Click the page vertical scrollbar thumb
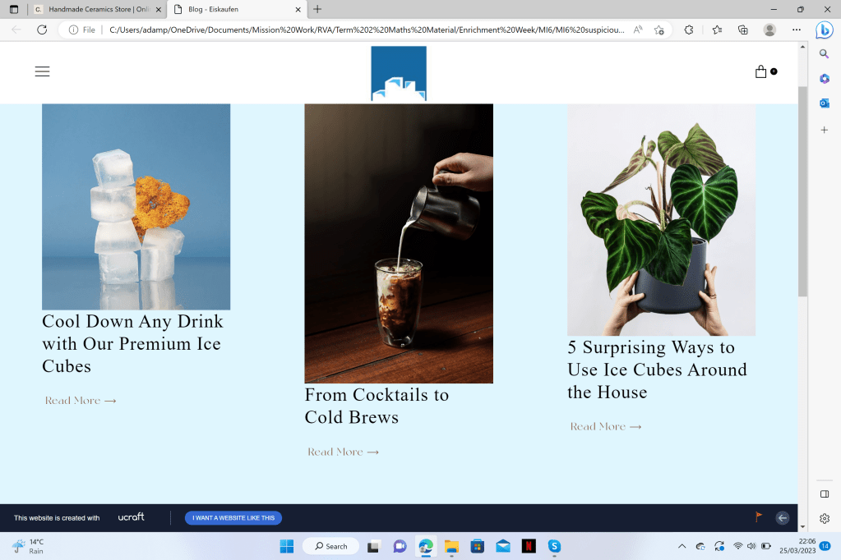Image resolution: width=841 pixels, height=560 pixels. (x=802, y=190)
